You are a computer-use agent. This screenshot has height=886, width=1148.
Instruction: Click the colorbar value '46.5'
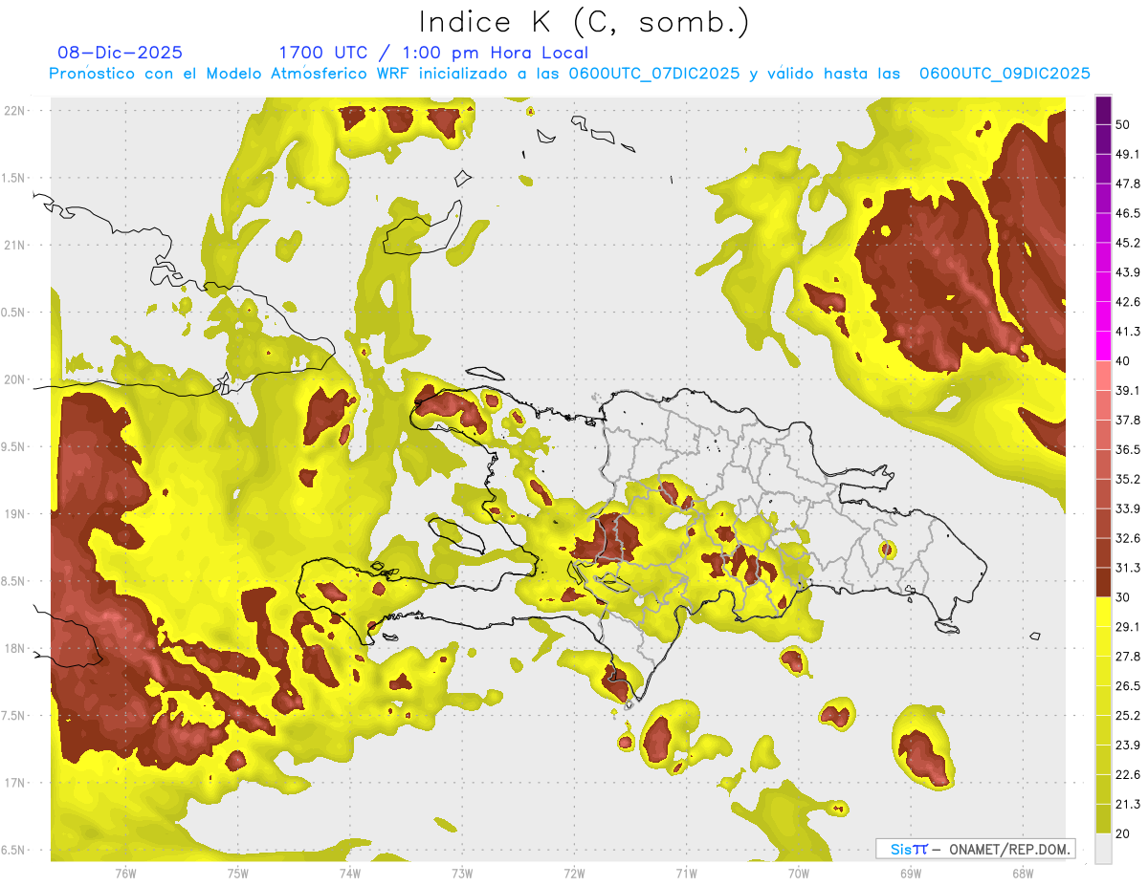coord(1128,213)
